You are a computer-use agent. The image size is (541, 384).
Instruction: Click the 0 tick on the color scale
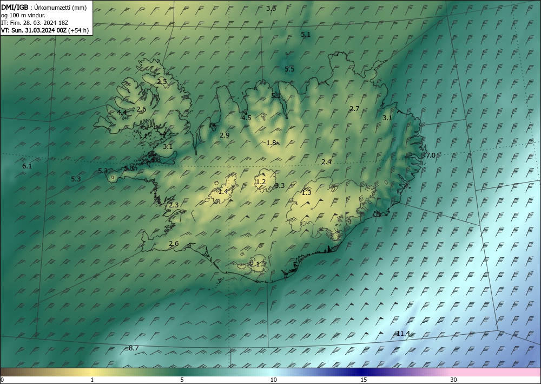(x=2, y=380)
